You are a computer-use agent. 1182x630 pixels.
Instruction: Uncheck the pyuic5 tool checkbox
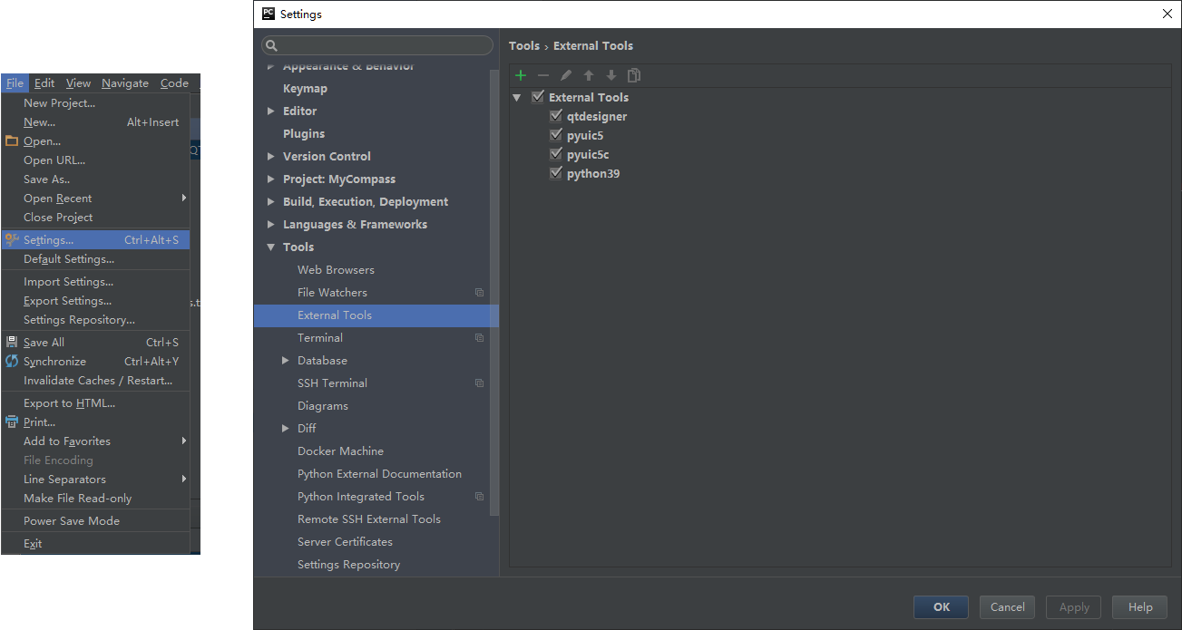click(556, 135)
